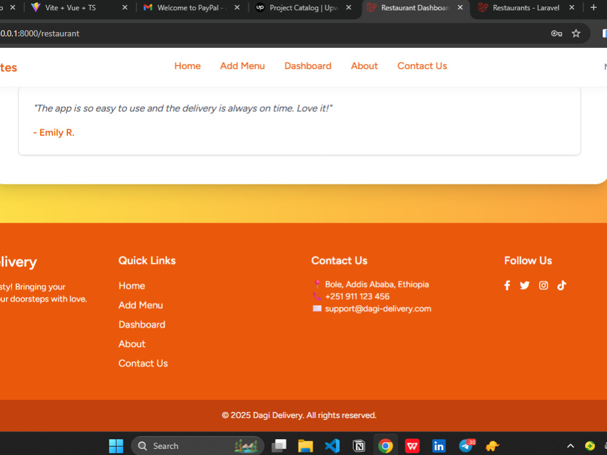This screenshot has width=607, height=455.
Task: Switch to the Welcome to PayPal tab
Action: (192, 8)
